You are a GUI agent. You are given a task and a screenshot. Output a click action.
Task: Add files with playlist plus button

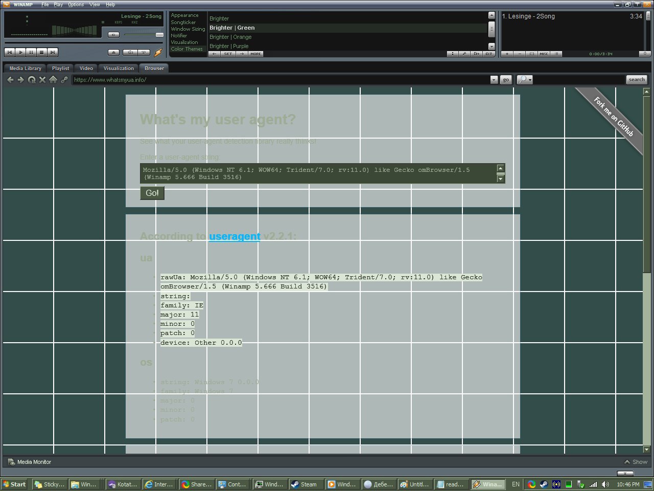[507, 54]
